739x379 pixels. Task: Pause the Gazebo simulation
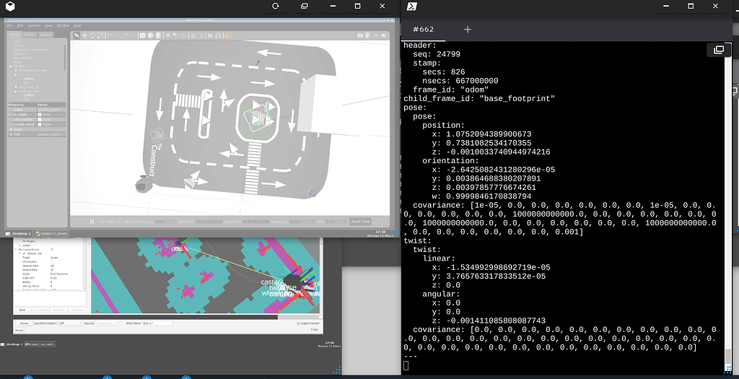(92, 222)
